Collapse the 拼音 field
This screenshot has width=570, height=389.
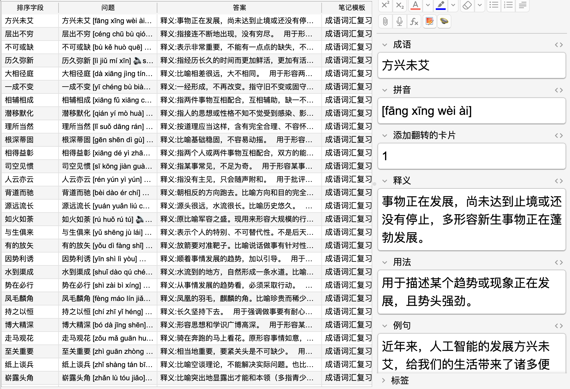pyautogui.click(x=385, y=90)
